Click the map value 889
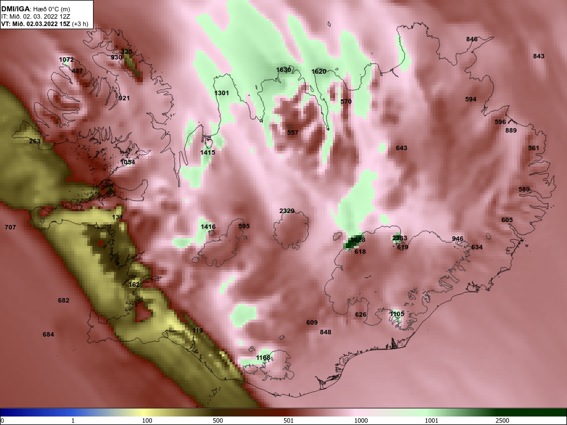 (x=511, y=130)
